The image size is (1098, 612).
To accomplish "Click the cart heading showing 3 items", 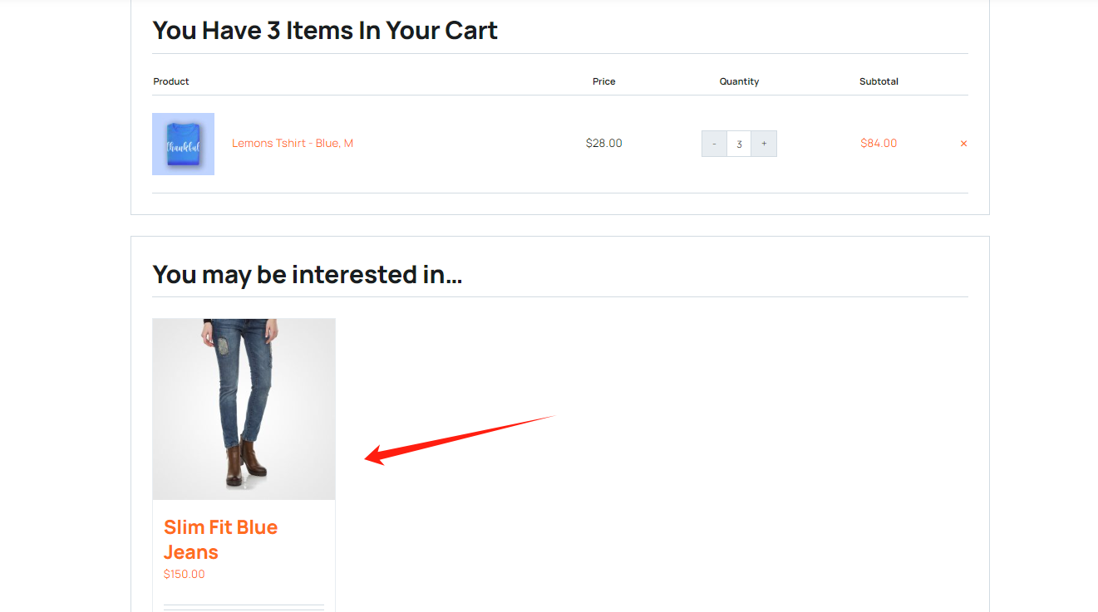I will tap(324, 30).
